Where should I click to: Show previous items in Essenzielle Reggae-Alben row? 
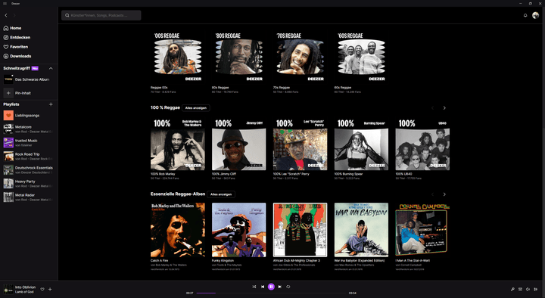click(x=432, y=194)
